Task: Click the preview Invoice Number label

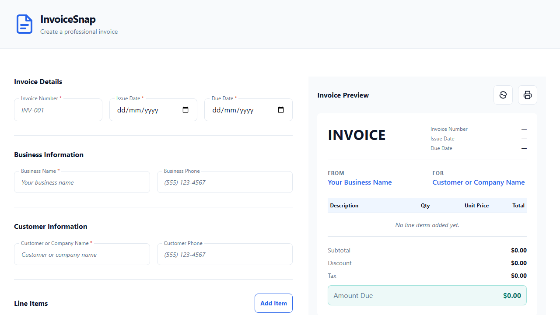Action: click(449, 129)
